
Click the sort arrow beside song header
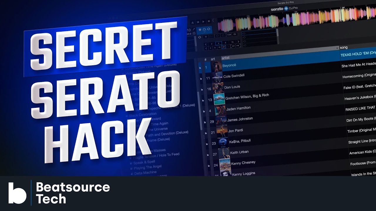pos(337,47)
